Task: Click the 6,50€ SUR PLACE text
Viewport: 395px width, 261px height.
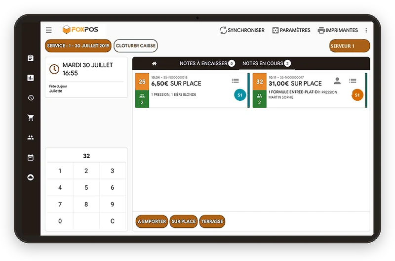Action: [x=176, y=84]
